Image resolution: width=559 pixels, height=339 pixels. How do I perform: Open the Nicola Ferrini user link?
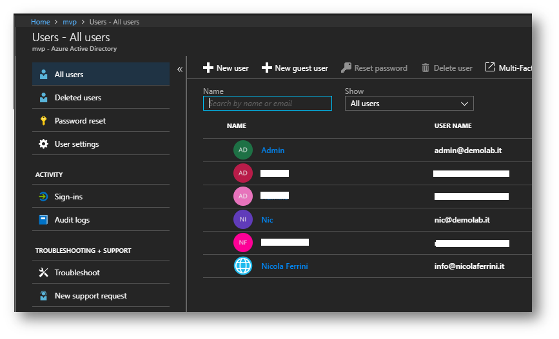[284, 266]
